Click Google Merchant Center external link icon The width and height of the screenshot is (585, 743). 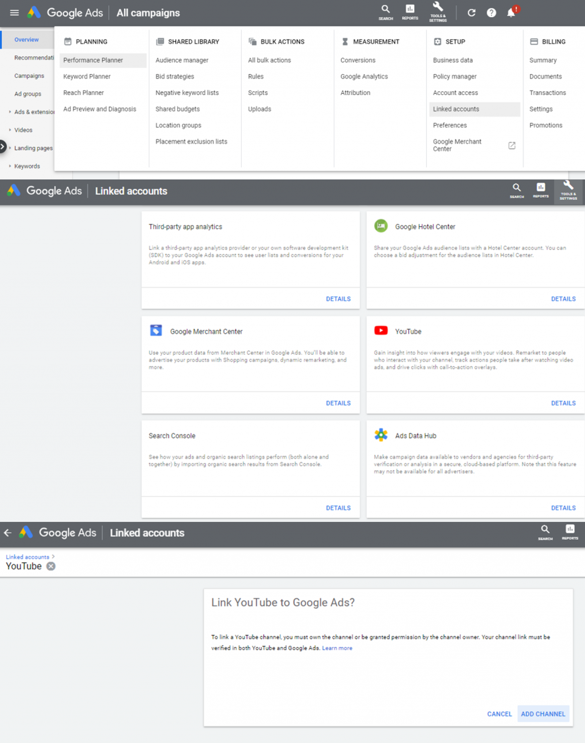[512, 145]
